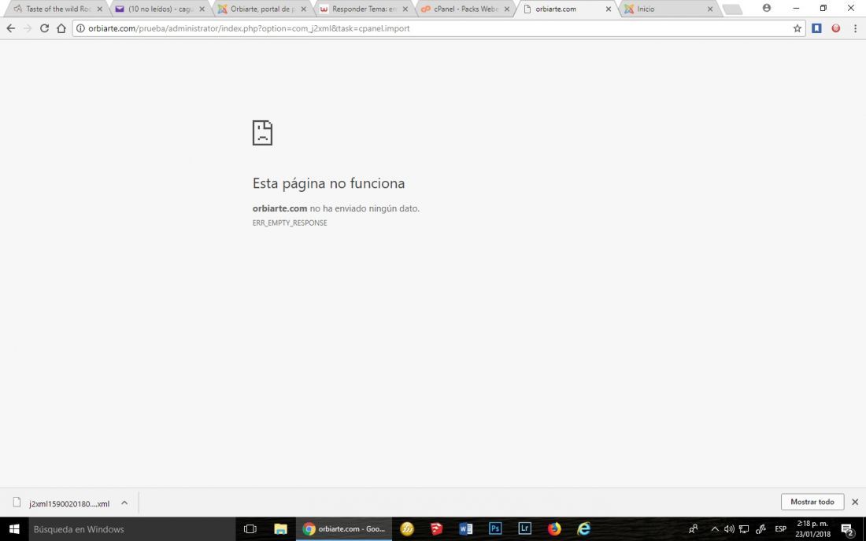866x541 pixels.
Task: Change the ESP input language
Action: [780, 529]
